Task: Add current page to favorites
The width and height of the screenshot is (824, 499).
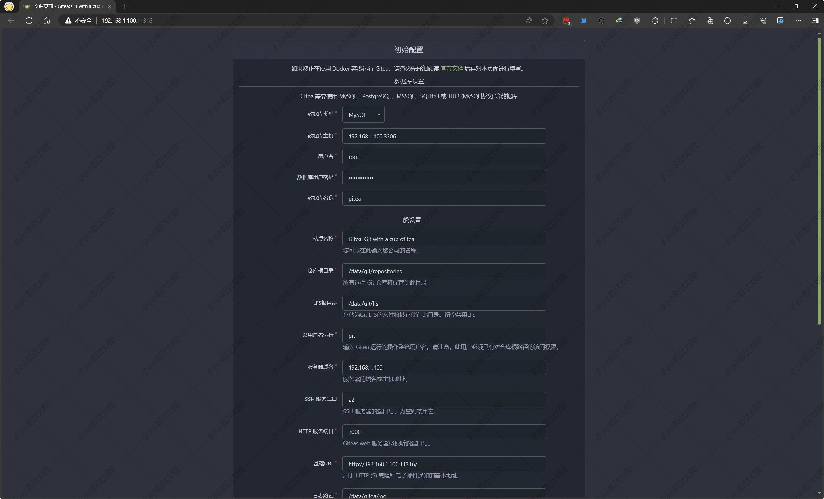Action: (545, 20)
